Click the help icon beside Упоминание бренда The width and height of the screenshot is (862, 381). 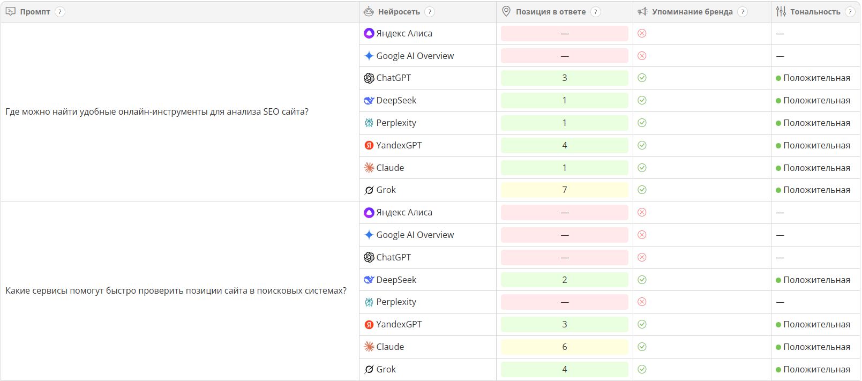pos(742,12)
